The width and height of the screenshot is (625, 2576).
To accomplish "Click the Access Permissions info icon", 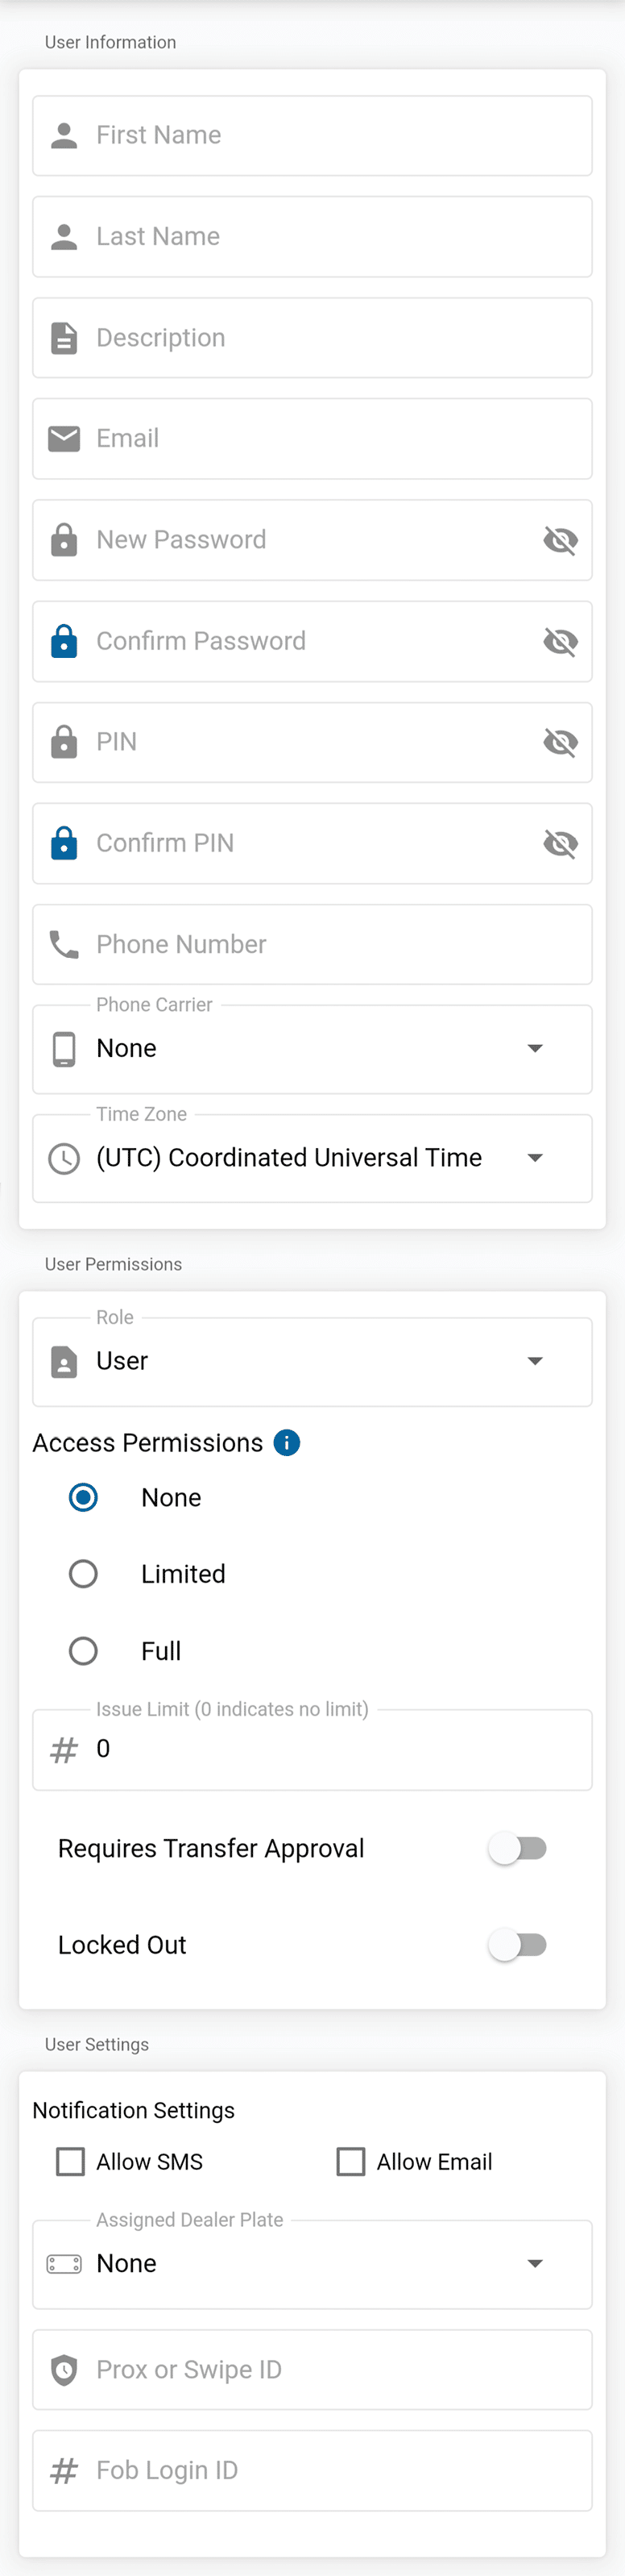I will click(x=287, y=1442).
